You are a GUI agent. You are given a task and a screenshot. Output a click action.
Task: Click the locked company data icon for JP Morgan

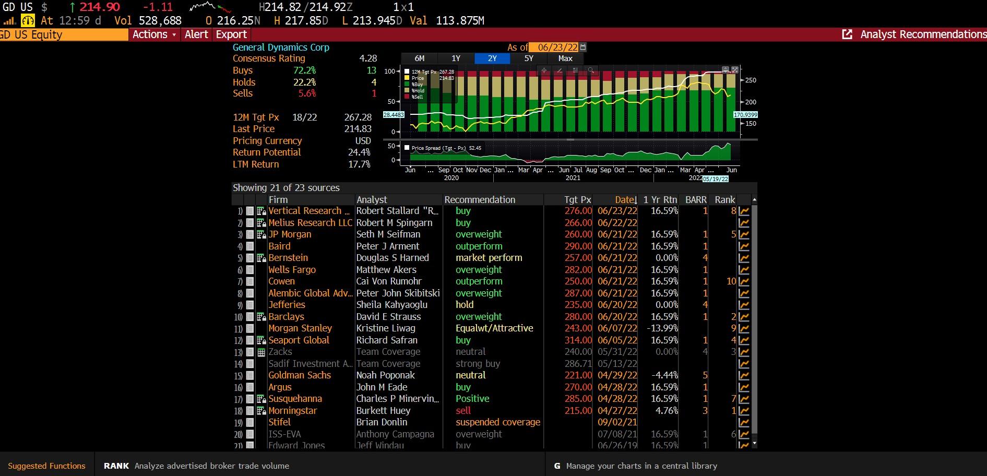point(261,234)
